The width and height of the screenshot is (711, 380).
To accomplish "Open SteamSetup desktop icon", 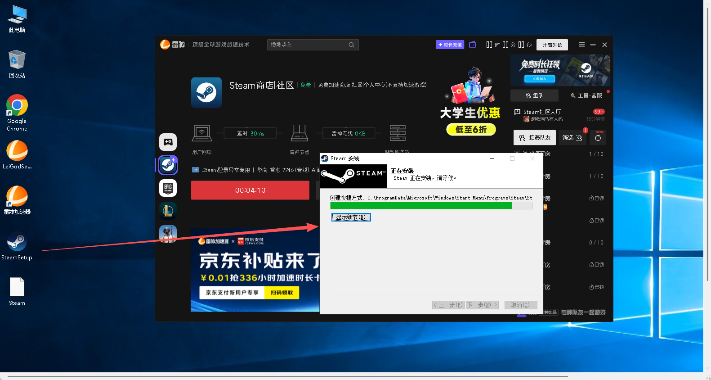I will 17,246.
